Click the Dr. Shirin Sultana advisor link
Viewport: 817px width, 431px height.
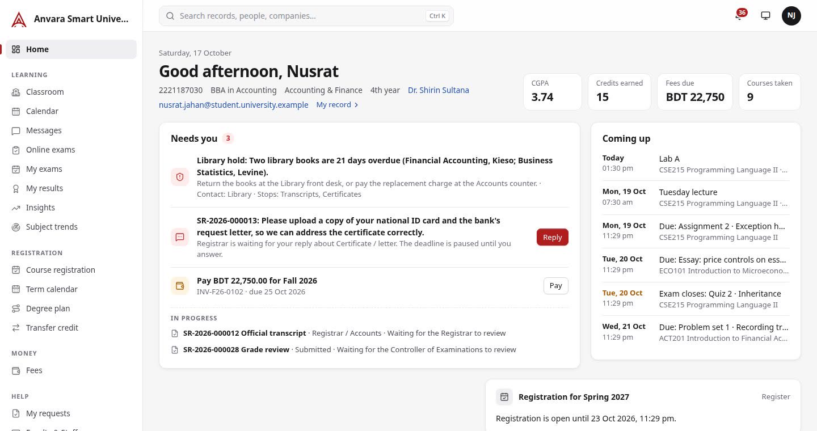[x=439, y=90]
